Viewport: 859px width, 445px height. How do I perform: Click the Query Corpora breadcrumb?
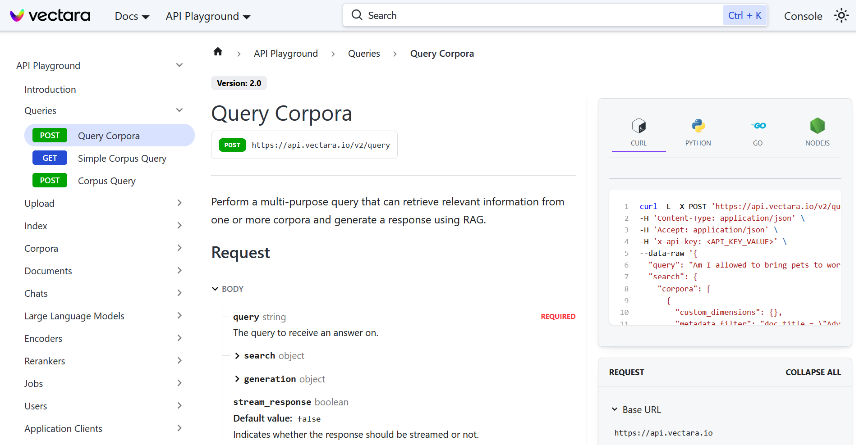click(x=442, y=54)
